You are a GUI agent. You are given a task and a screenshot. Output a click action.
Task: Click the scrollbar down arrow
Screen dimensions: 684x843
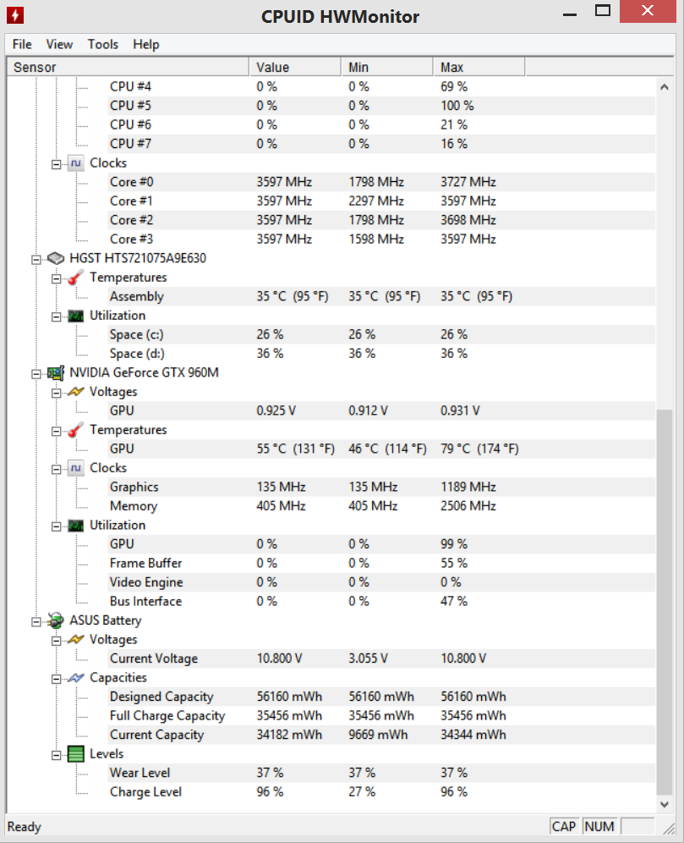point(665,804)
